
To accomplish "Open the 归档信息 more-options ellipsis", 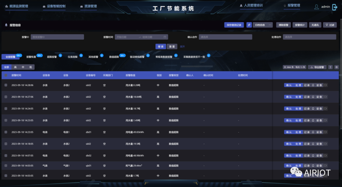I will 270,25.
